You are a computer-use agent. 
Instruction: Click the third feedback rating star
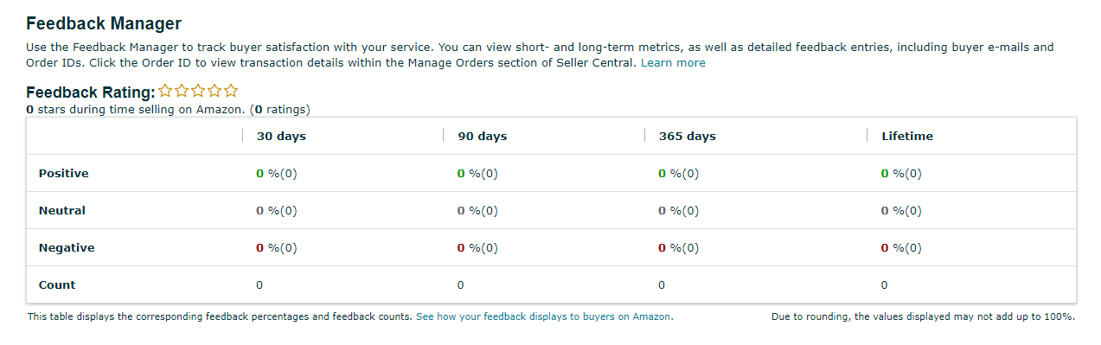[x=198, y=91]
